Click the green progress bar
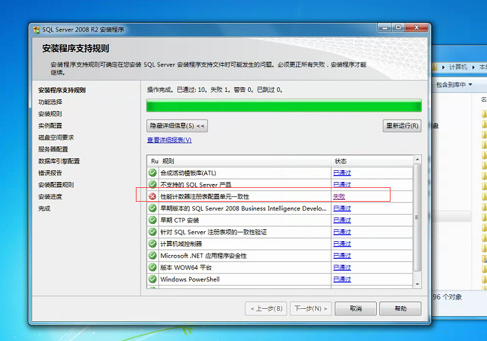Image resolution: width=487 pixels, height=341 pixels. (x=284, y=105)
